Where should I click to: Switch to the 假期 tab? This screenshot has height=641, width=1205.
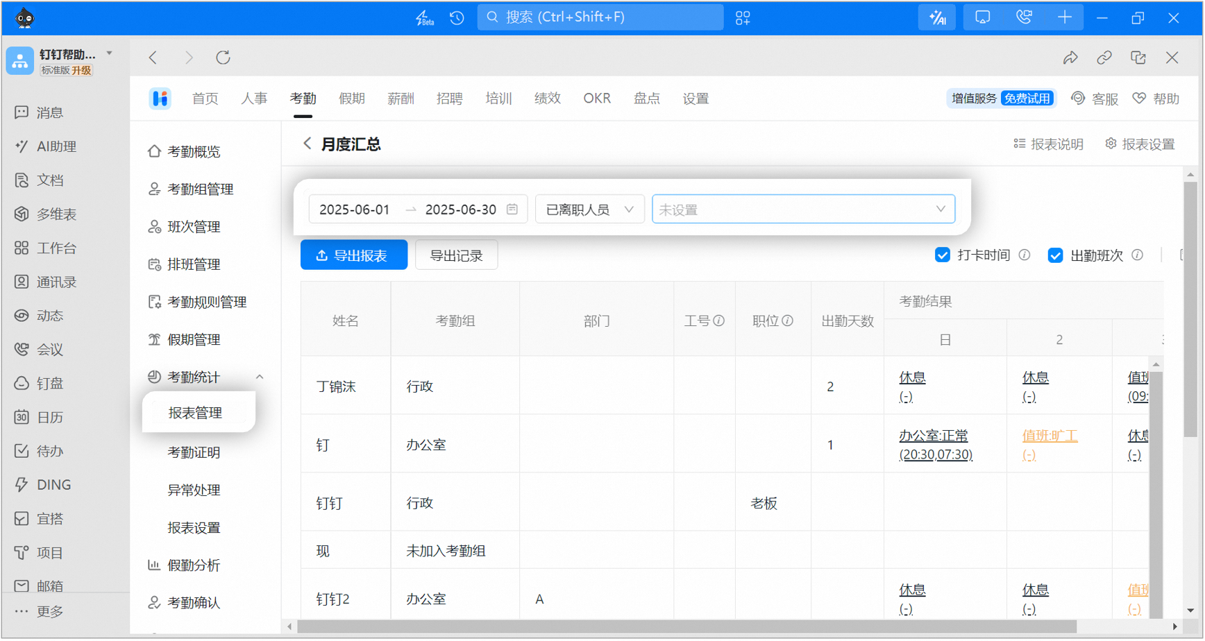point(352,99)
